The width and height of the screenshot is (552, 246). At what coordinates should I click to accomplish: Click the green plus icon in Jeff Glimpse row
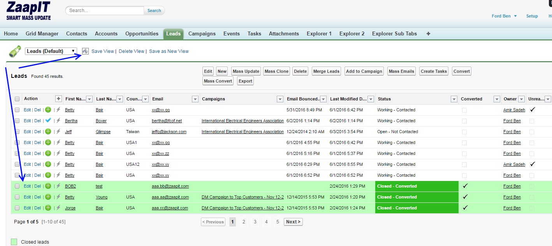point(48,132)
